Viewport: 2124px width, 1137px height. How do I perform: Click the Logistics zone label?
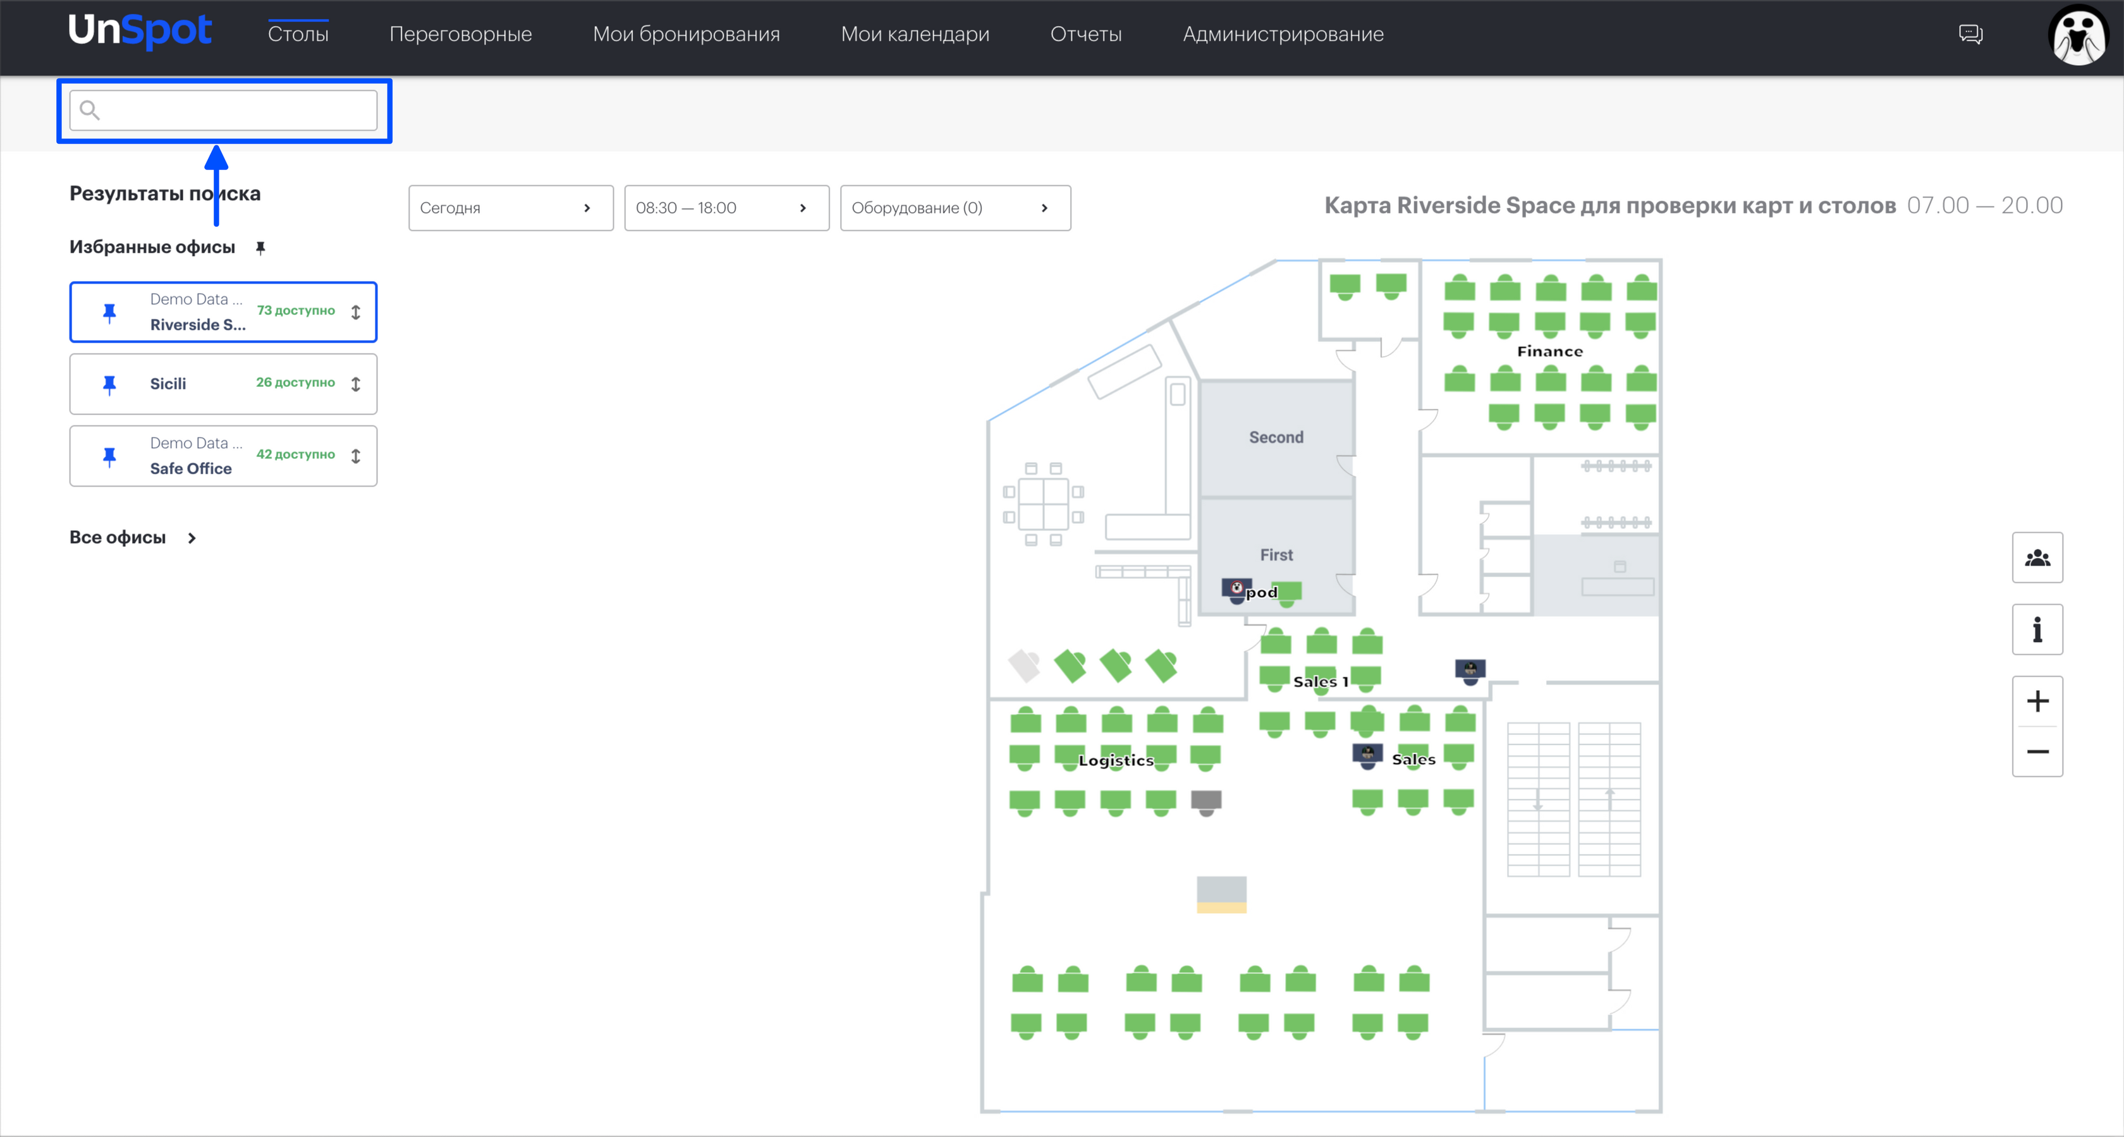(1116, 760)
